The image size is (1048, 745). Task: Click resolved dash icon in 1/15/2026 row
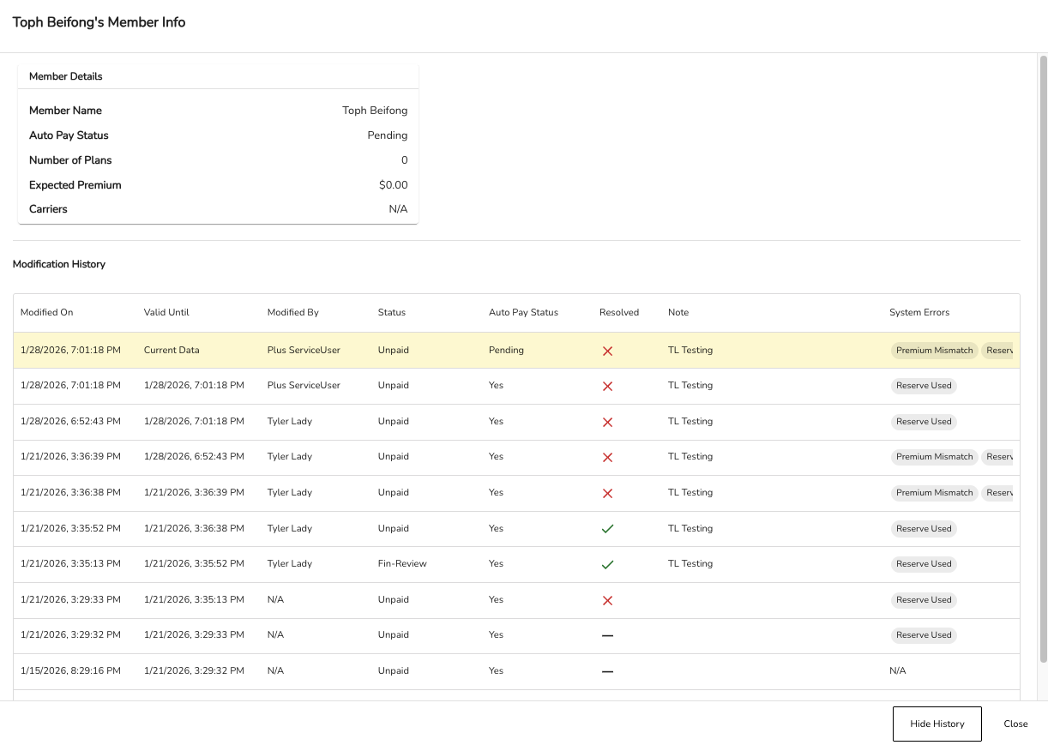[x=607, y=671]
